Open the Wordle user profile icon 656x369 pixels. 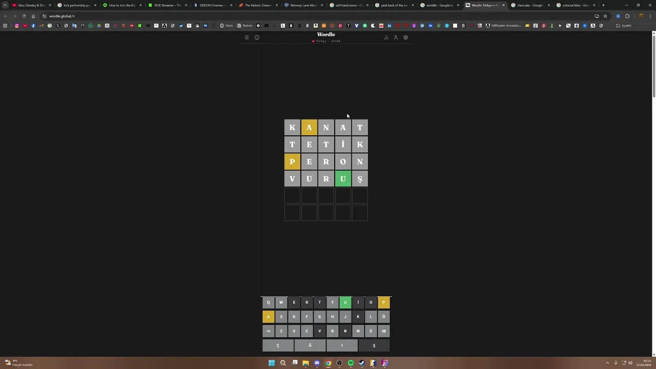(396, 37)
